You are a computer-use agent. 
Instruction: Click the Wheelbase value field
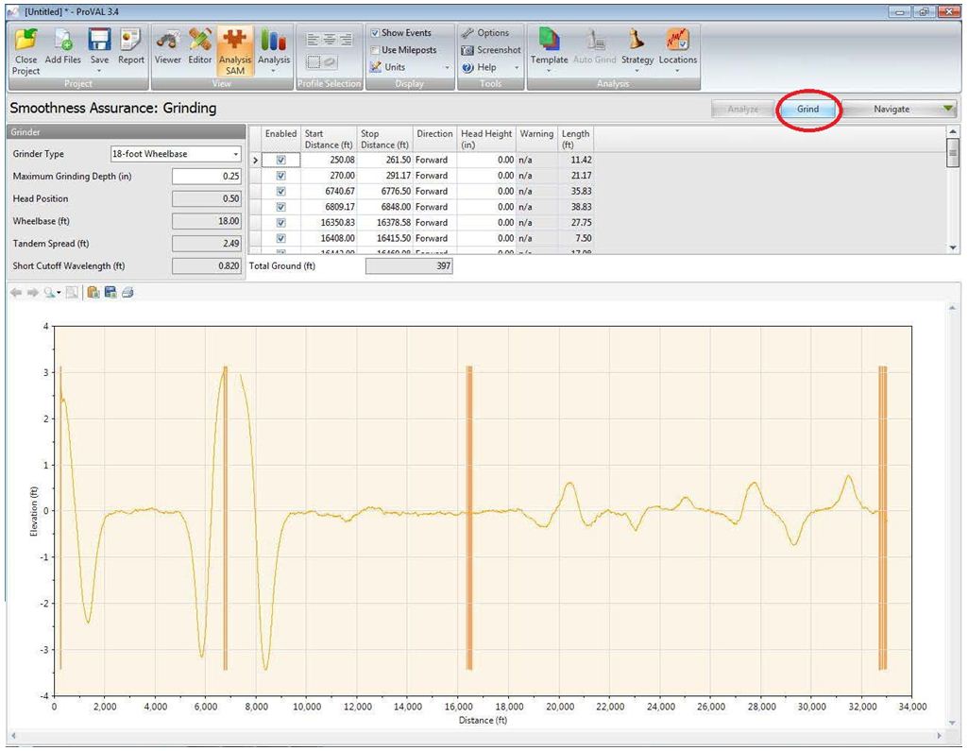point(206,221)
